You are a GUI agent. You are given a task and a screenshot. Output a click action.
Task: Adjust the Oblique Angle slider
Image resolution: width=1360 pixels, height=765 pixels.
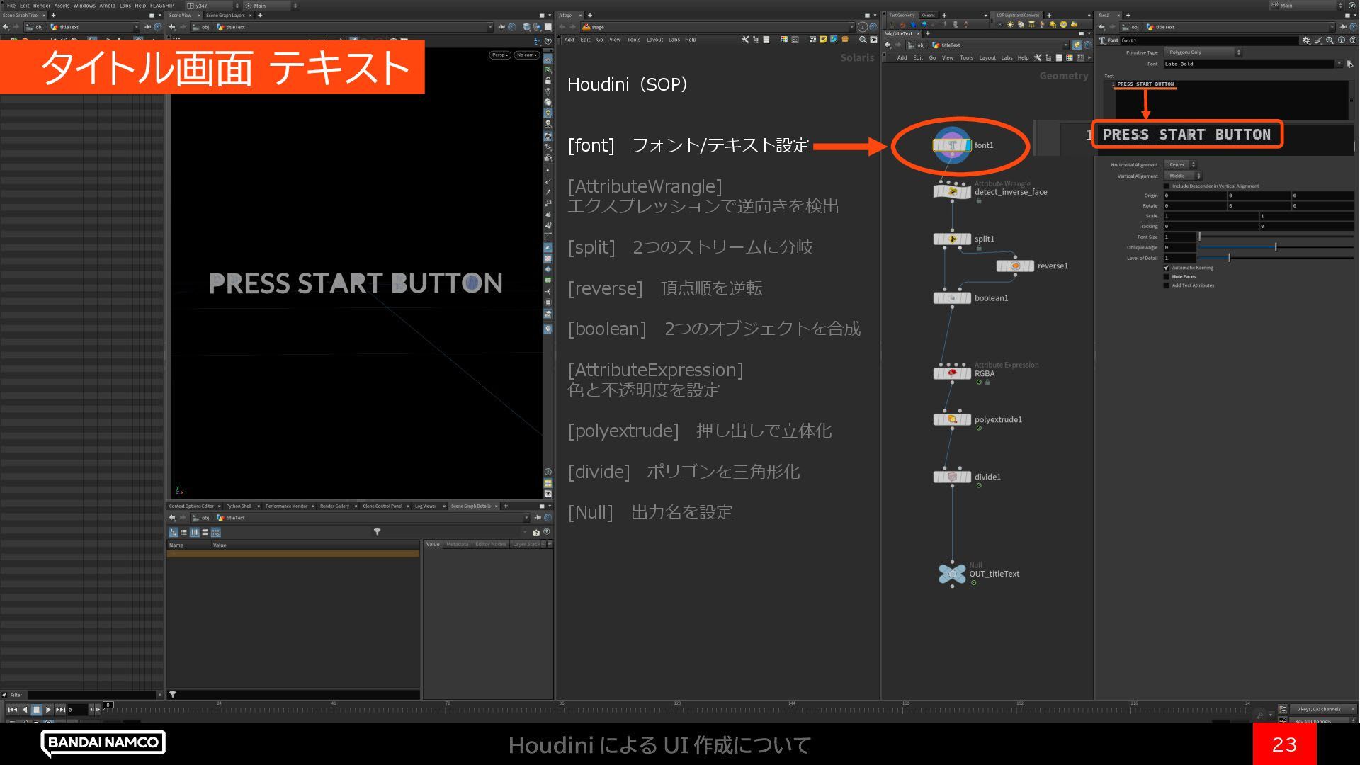click(x=1275, y=247)
